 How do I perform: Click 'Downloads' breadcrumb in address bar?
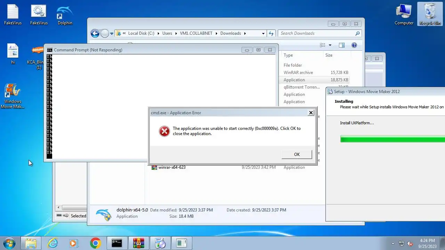pyautogui.click(x=230, y=33)
